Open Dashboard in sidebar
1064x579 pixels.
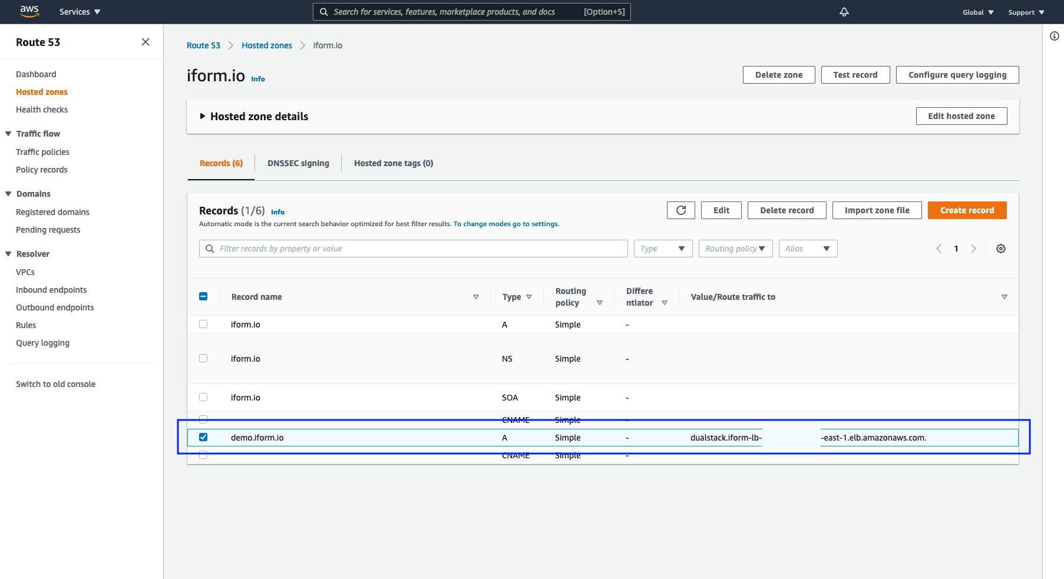click(36, 74)
